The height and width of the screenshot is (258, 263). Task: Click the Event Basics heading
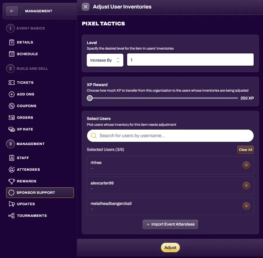pos(31,28)
